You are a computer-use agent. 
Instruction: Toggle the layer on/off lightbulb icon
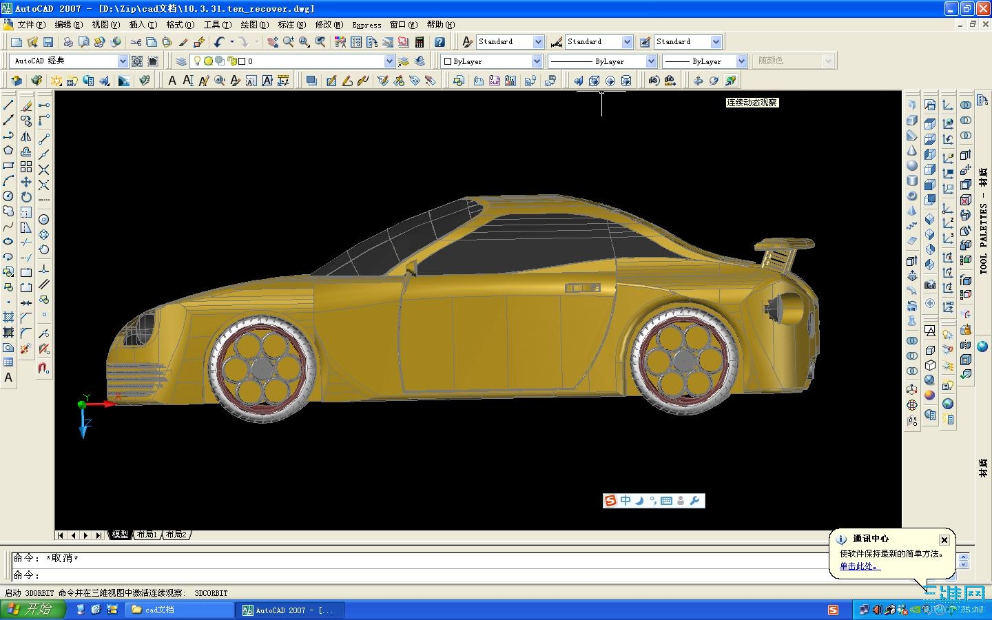(x=197, y=61)
